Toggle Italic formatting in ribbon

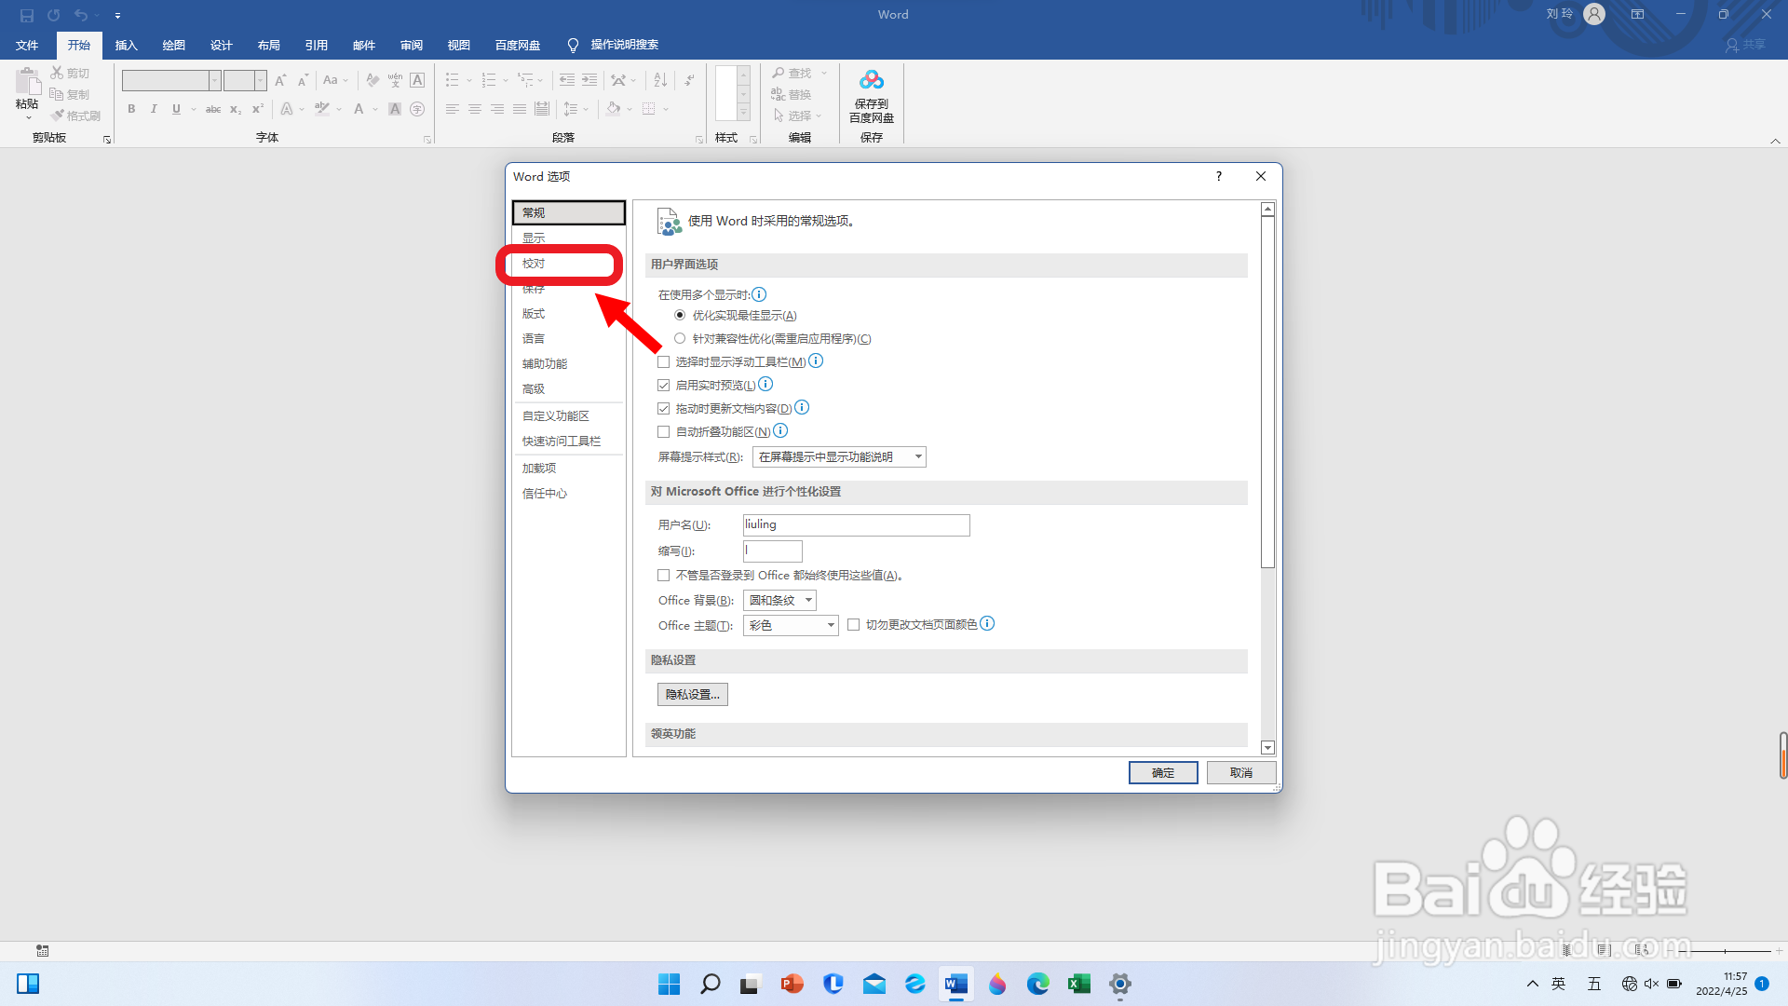(154, 109)
